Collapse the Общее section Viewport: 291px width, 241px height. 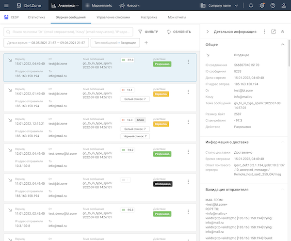(283, 44)
